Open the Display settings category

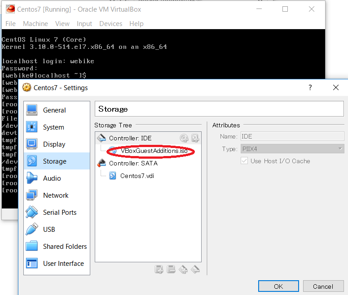coord(57,144)
